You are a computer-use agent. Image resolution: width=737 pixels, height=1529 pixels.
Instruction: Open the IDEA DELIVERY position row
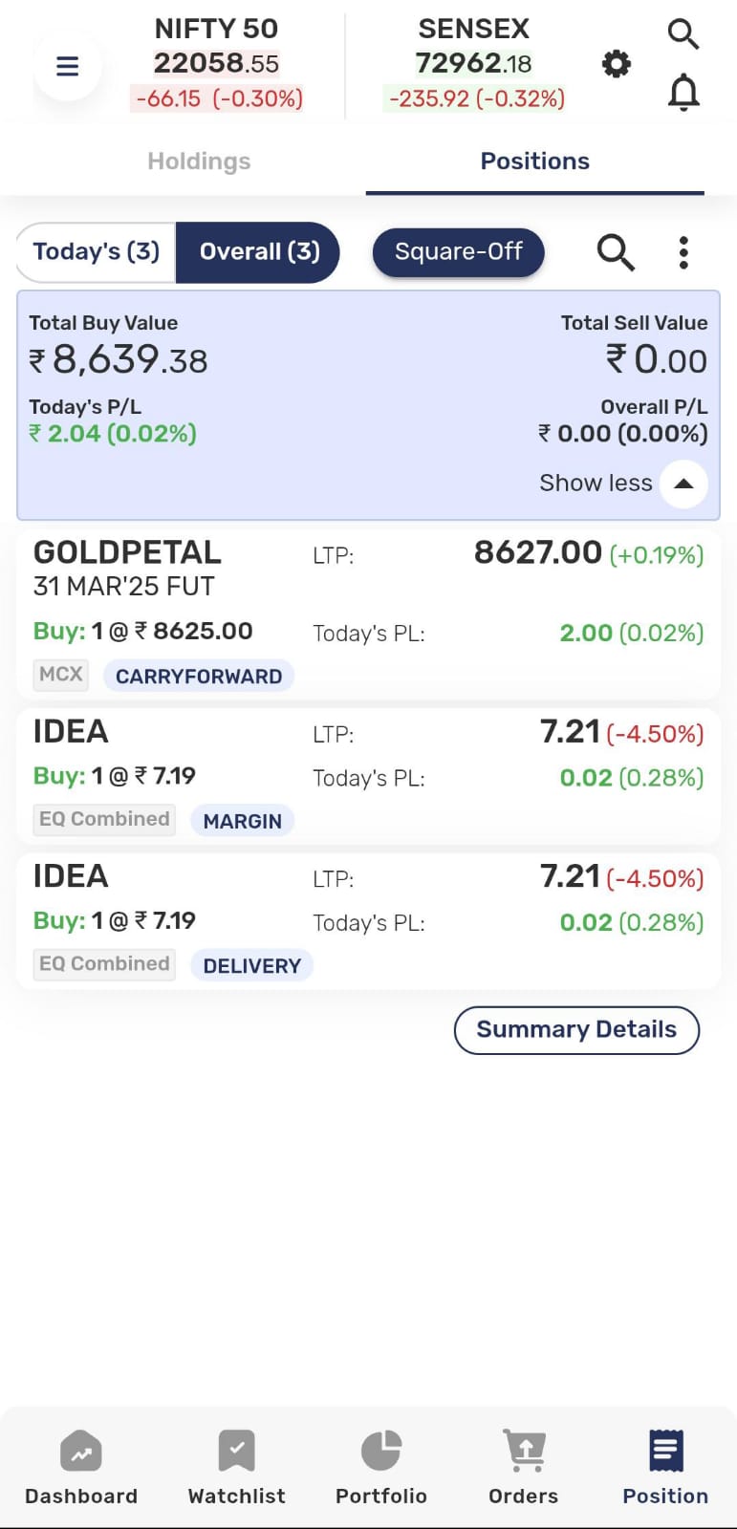pyautogui.click(x=368, y=921)
